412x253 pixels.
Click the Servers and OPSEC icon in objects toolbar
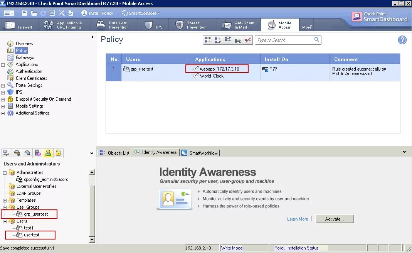(37, 153)
